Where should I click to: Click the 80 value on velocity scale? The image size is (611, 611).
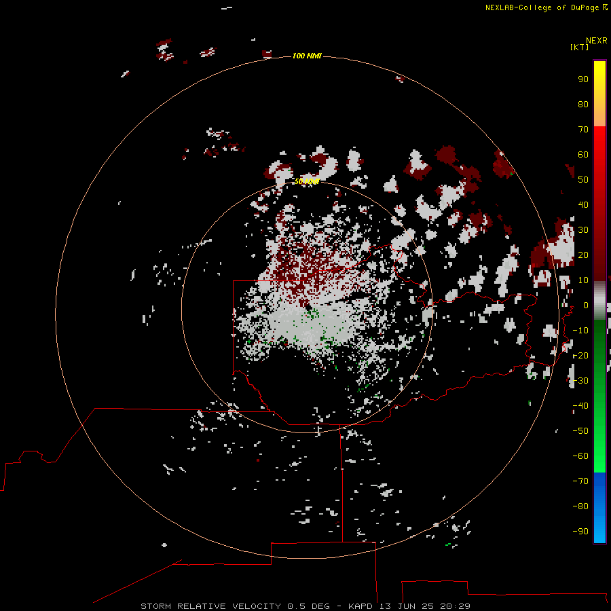tap(583, 104)
